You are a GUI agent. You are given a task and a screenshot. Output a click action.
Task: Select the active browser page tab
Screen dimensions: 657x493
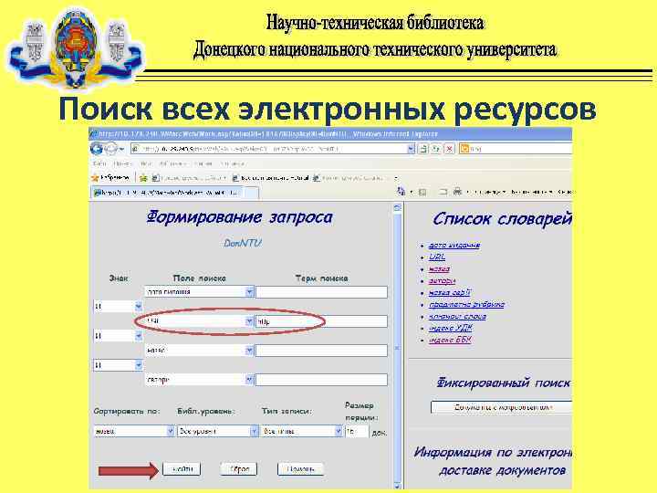pyautogui.click(x=167, y=193)
